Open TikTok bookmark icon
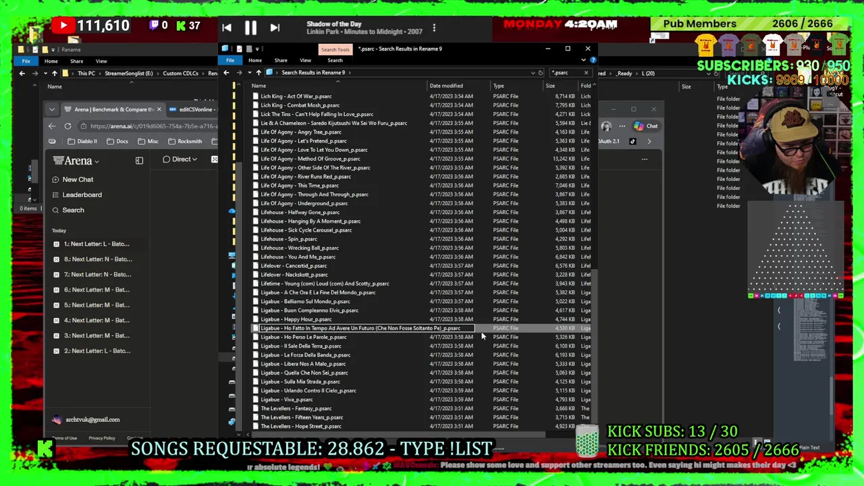 [x=632, y=142]
